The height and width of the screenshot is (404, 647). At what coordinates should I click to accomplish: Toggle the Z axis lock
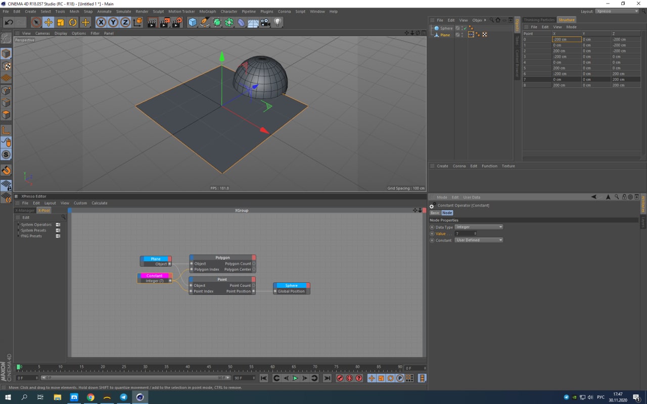[125, 22]
